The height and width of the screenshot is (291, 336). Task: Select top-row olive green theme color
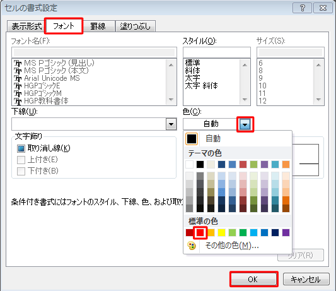[253, 165]
